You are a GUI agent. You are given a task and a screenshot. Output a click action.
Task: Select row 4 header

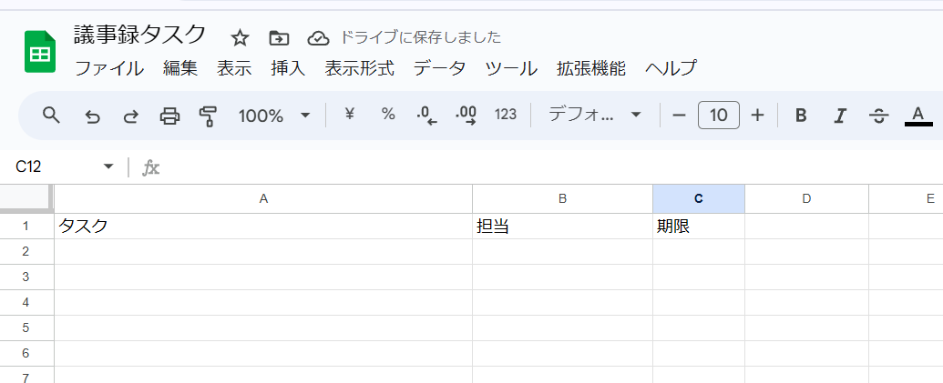coord(26,303)
